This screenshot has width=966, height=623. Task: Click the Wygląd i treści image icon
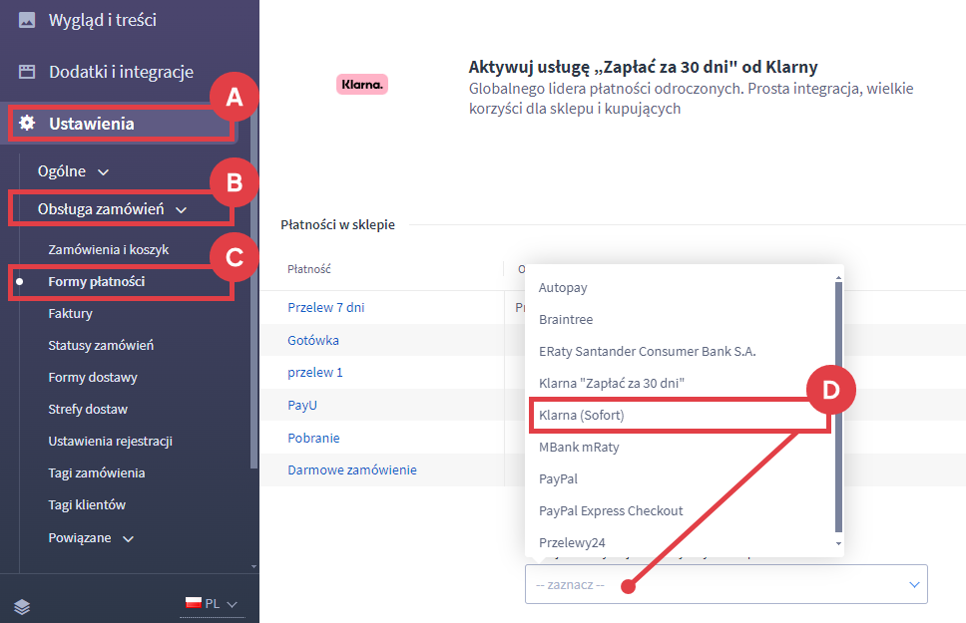point(27,20)
